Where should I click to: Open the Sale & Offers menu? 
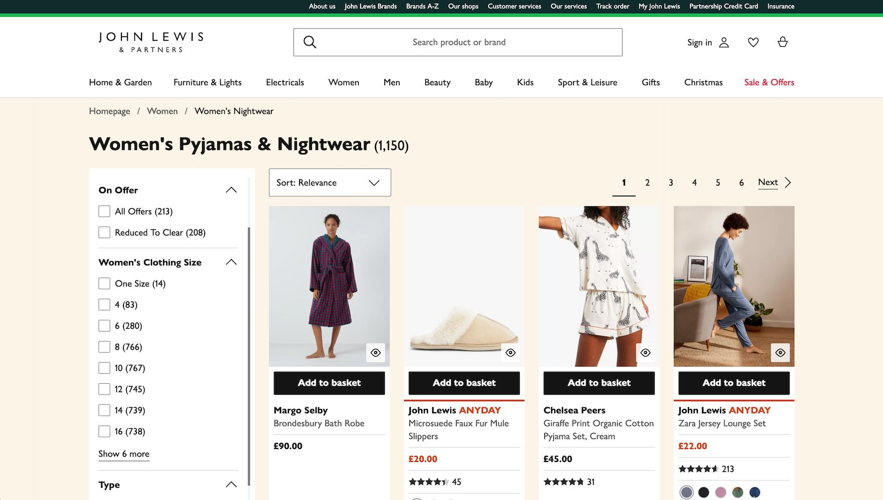(769, 82)
